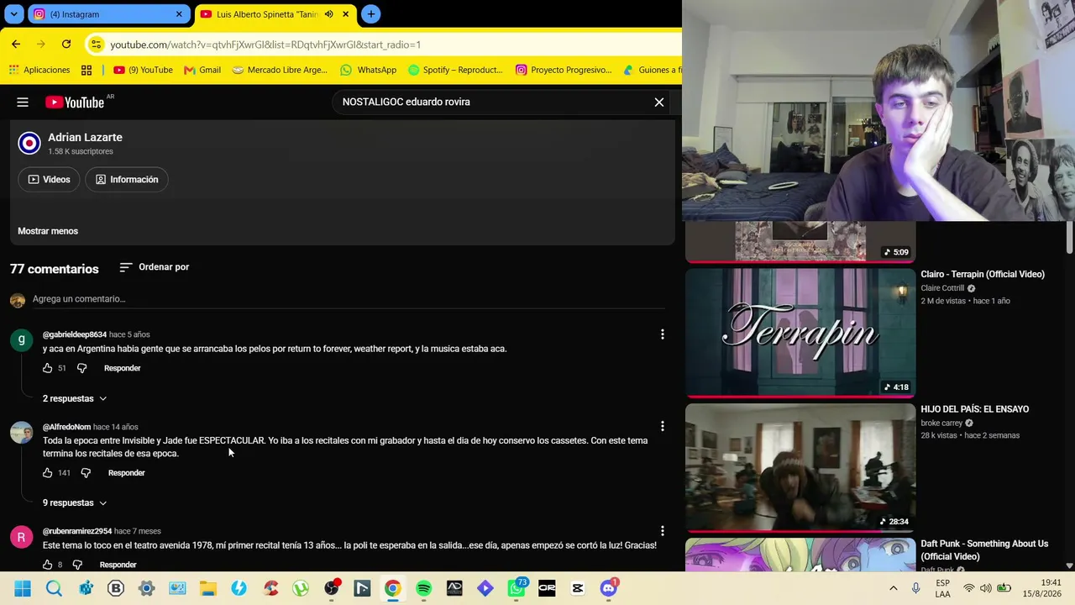
Task: Clear the search query with the X
Action: pos(659,103)
